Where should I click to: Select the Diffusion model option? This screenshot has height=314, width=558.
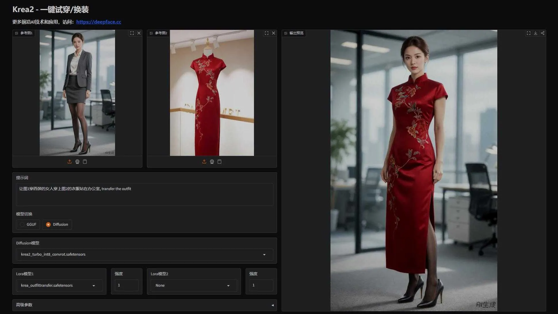57,225
